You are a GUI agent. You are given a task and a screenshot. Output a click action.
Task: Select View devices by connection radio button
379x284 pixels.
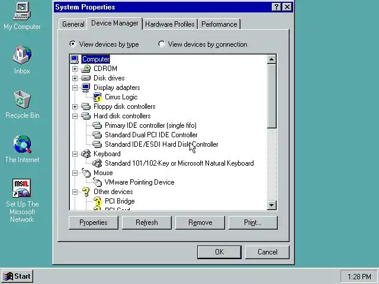(x=161, y=44)
